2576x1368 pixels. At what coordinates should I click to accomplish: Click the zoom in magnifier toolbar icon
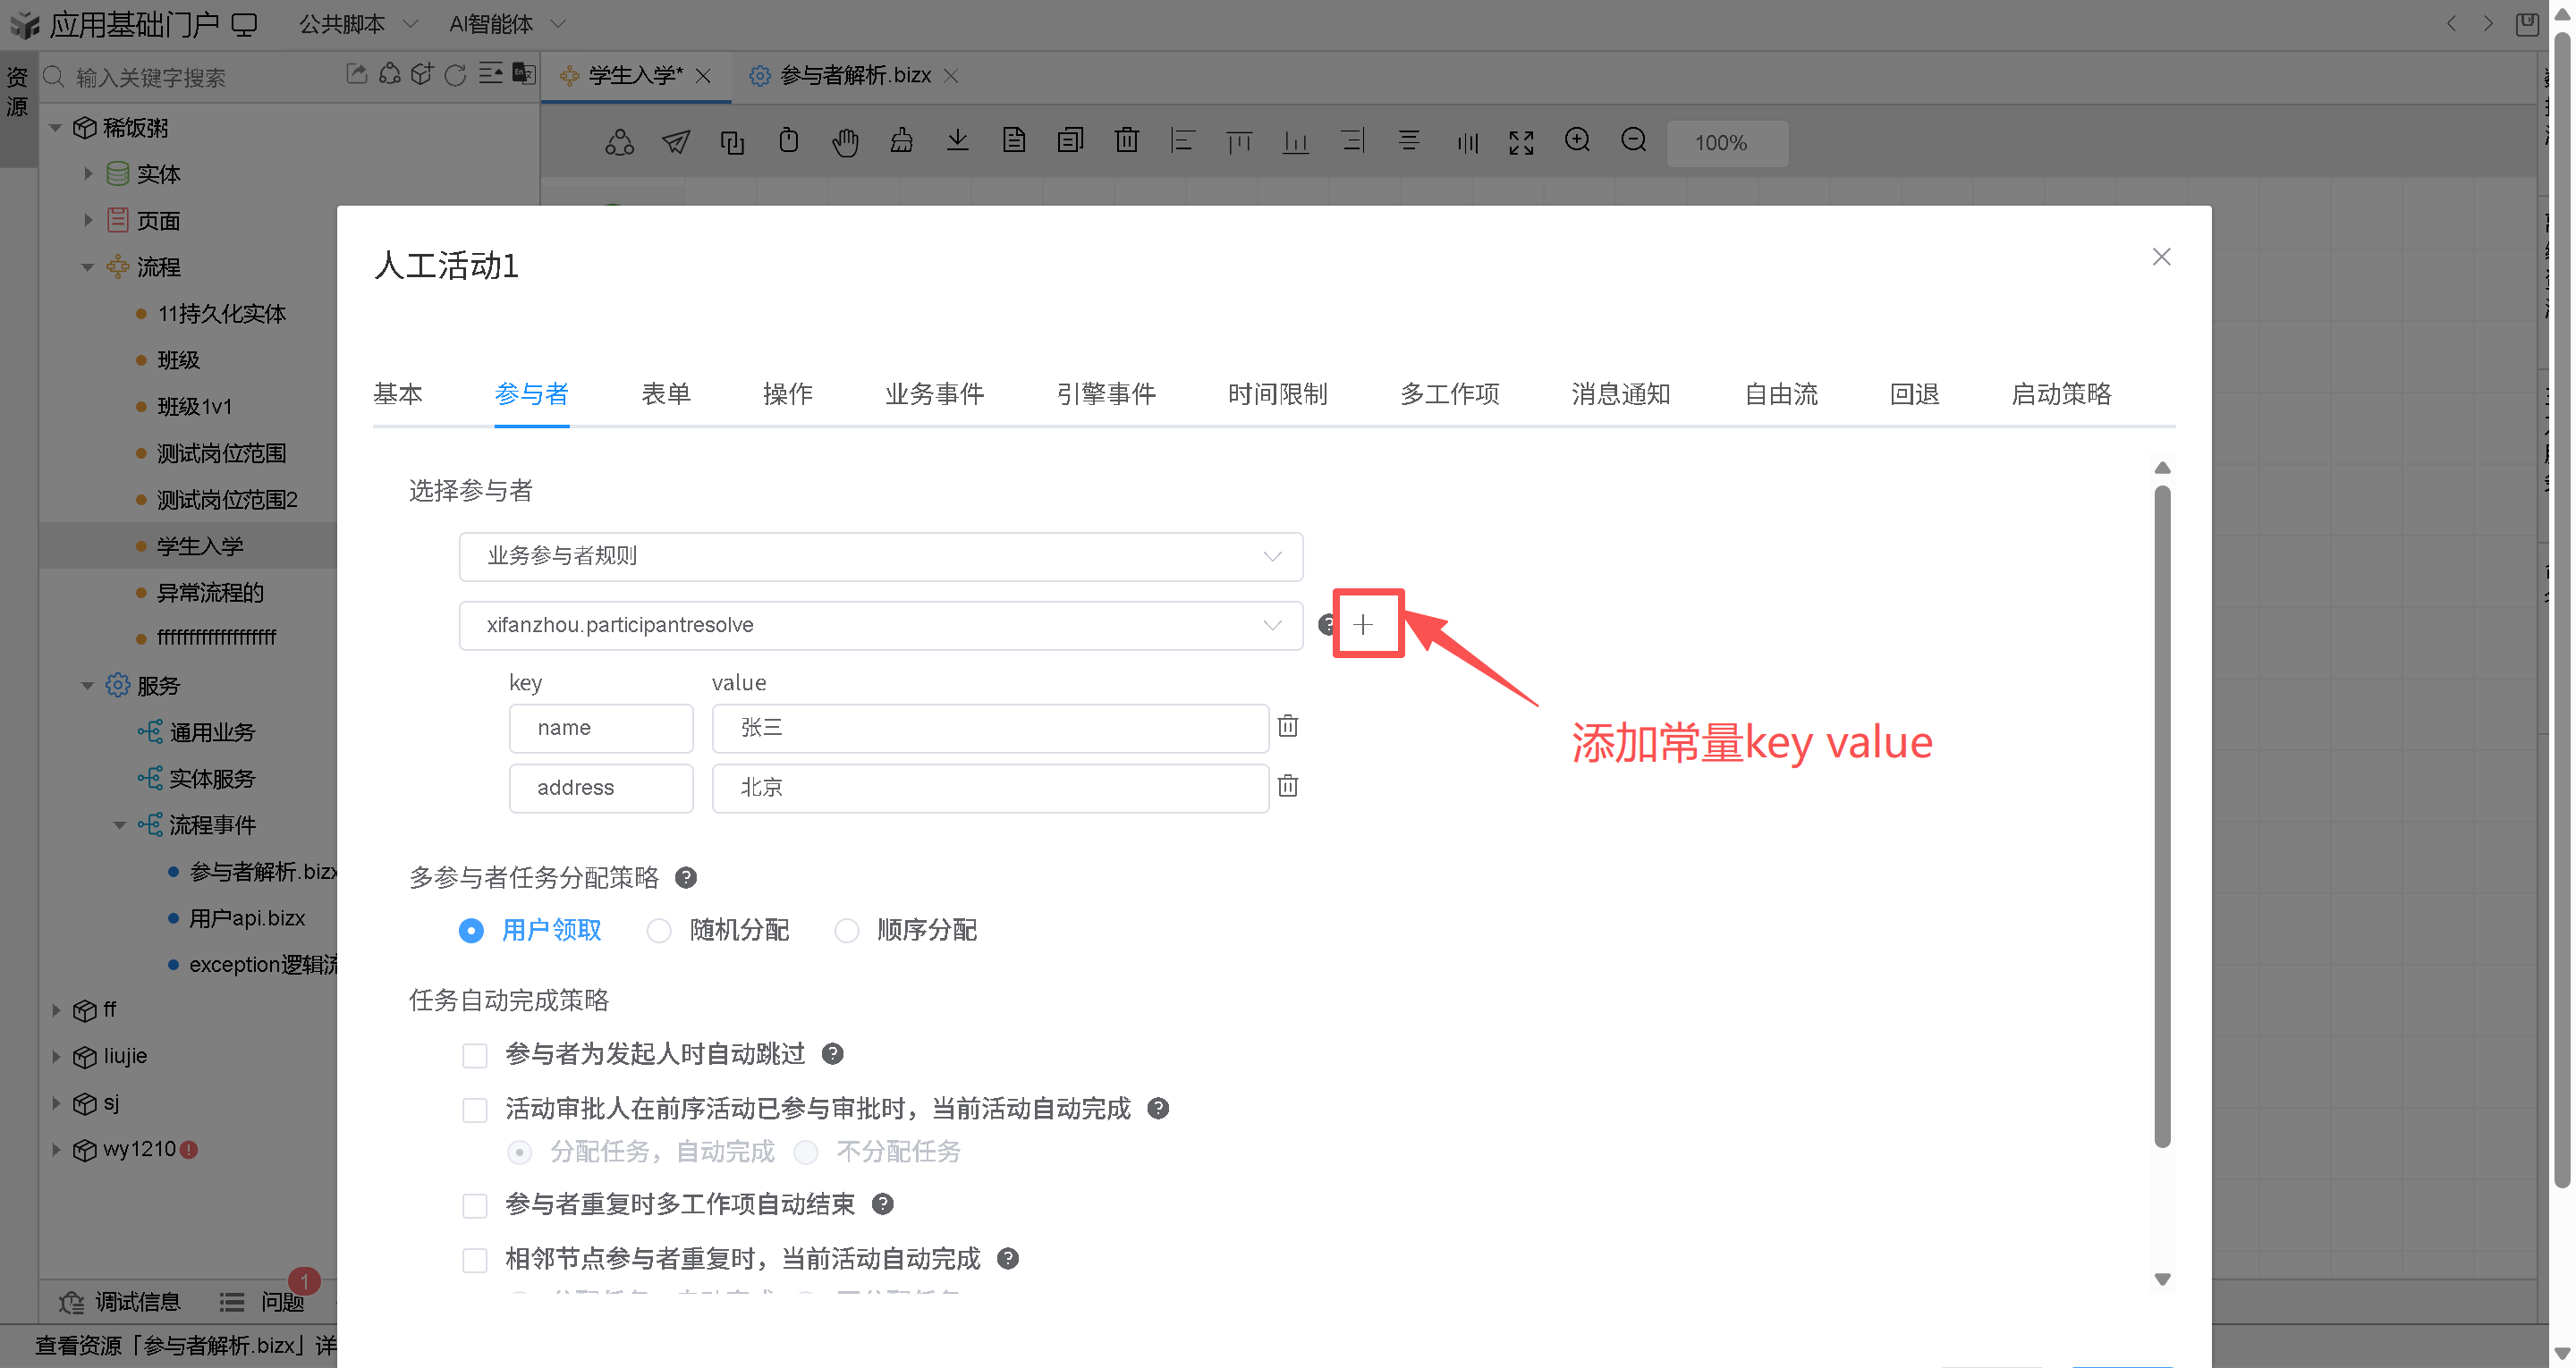pyautogui.click(x=1577, y=141)
